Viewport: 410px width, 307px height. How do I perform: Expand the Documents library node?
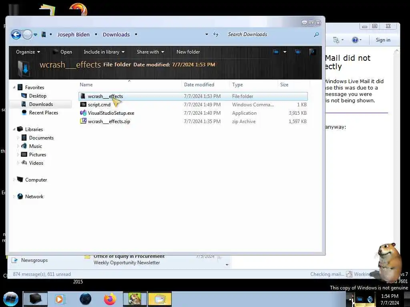point(18,138)
